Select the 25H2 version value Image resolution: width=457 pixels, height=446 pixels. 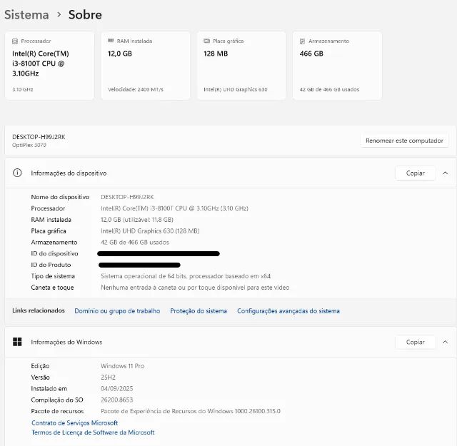click(x=108, y=377)
